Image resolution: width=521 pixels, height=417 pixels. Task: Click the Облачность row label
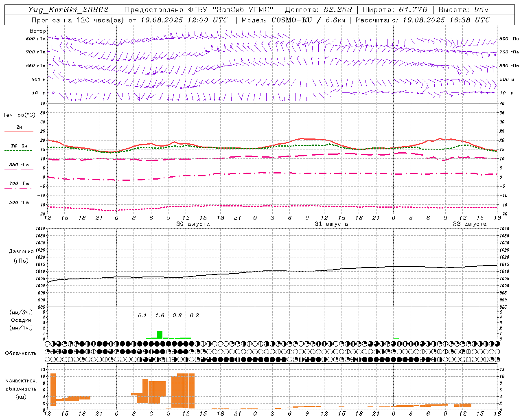(21, 353)
